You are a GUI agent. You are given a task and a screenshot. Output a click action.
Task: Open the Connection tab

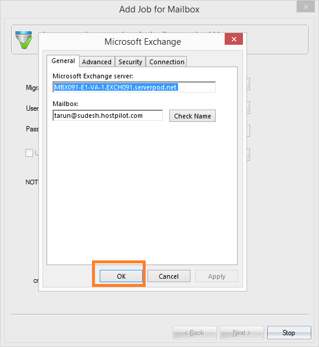coord(167,62)
